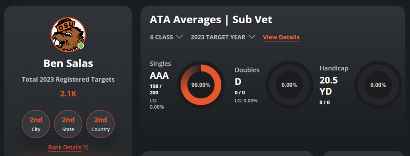This screenshot has height=156, width=410.
Task: Click the green online status dot
Action: tap(81, 46)
